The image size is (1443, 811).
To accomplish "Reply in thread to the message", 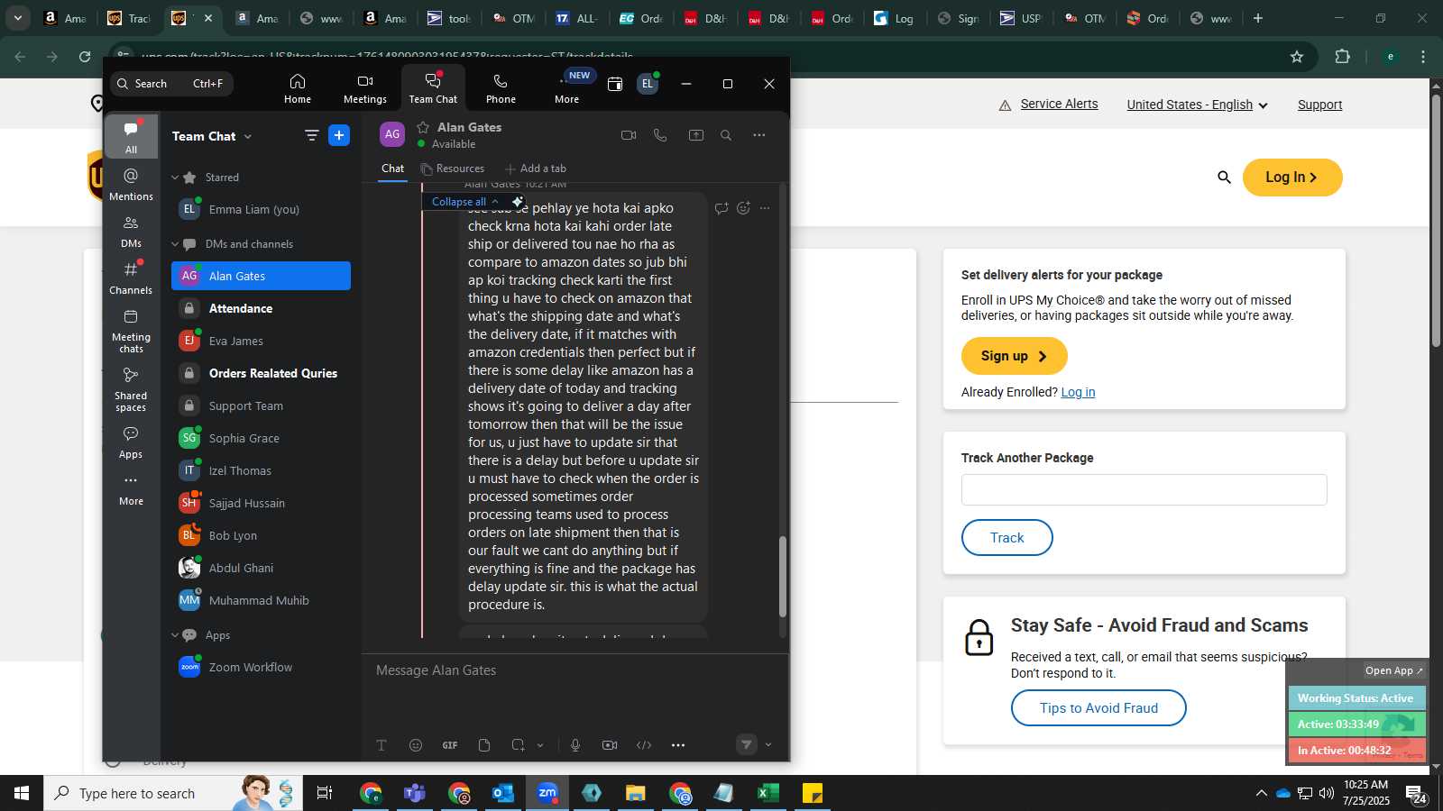I will point(721,208).
